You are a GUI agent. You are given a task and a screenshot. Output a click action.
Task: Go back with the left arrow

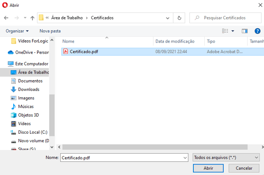[x=6, y=18]
